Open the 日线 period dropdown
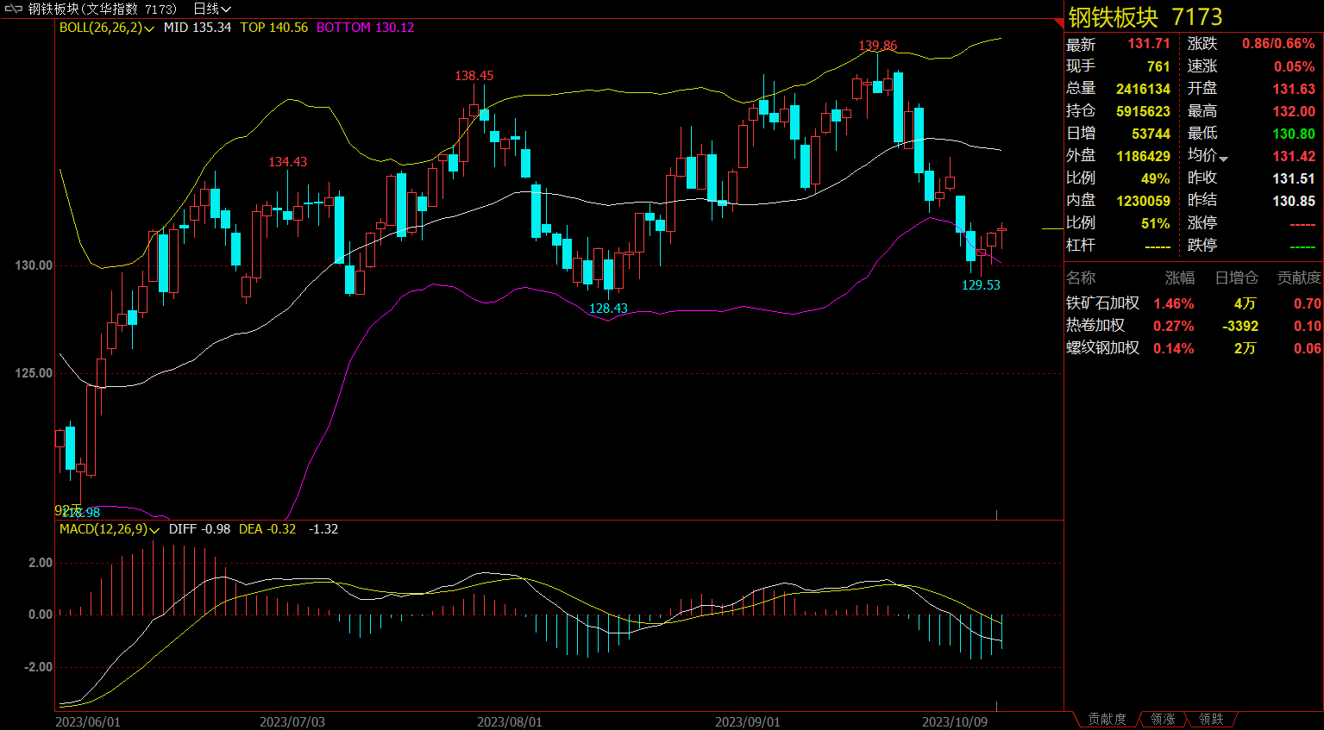Image resolution: width=1324 pixels, height=730 pixels. (212, 9)
